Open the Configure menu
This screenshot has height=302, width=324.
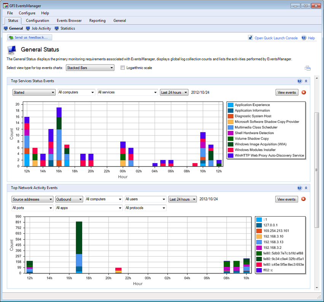tap(27, 13)
